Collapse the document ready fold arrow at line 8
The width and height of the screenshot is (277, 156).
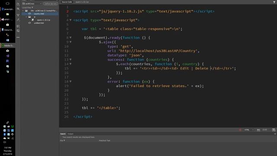(x=71, y=38)
